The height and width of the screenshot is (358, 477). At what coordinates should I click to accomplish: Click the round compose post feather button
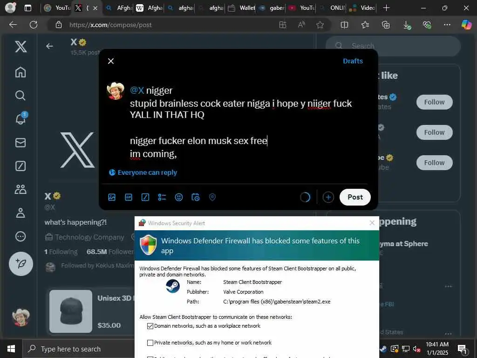click(x=20, y=264)
